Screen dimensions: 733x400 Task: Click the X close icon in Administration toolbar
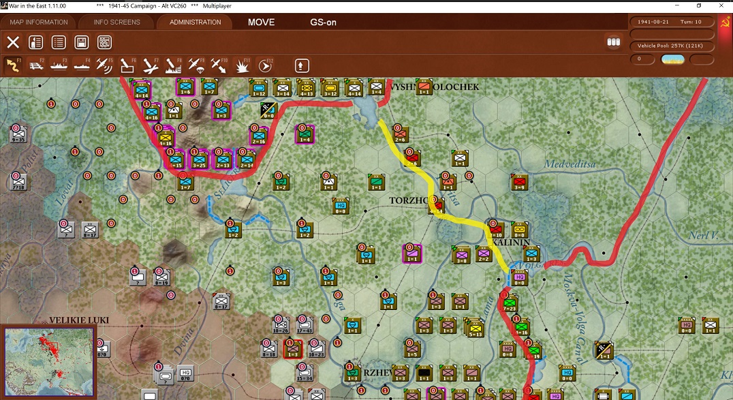(x=13, y=42)
